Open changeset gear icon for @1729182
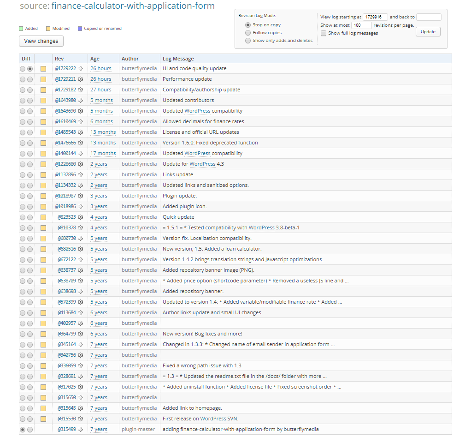The width and height of the screenshot is (471, 437). pyautogui.click(x=81, y=90)
